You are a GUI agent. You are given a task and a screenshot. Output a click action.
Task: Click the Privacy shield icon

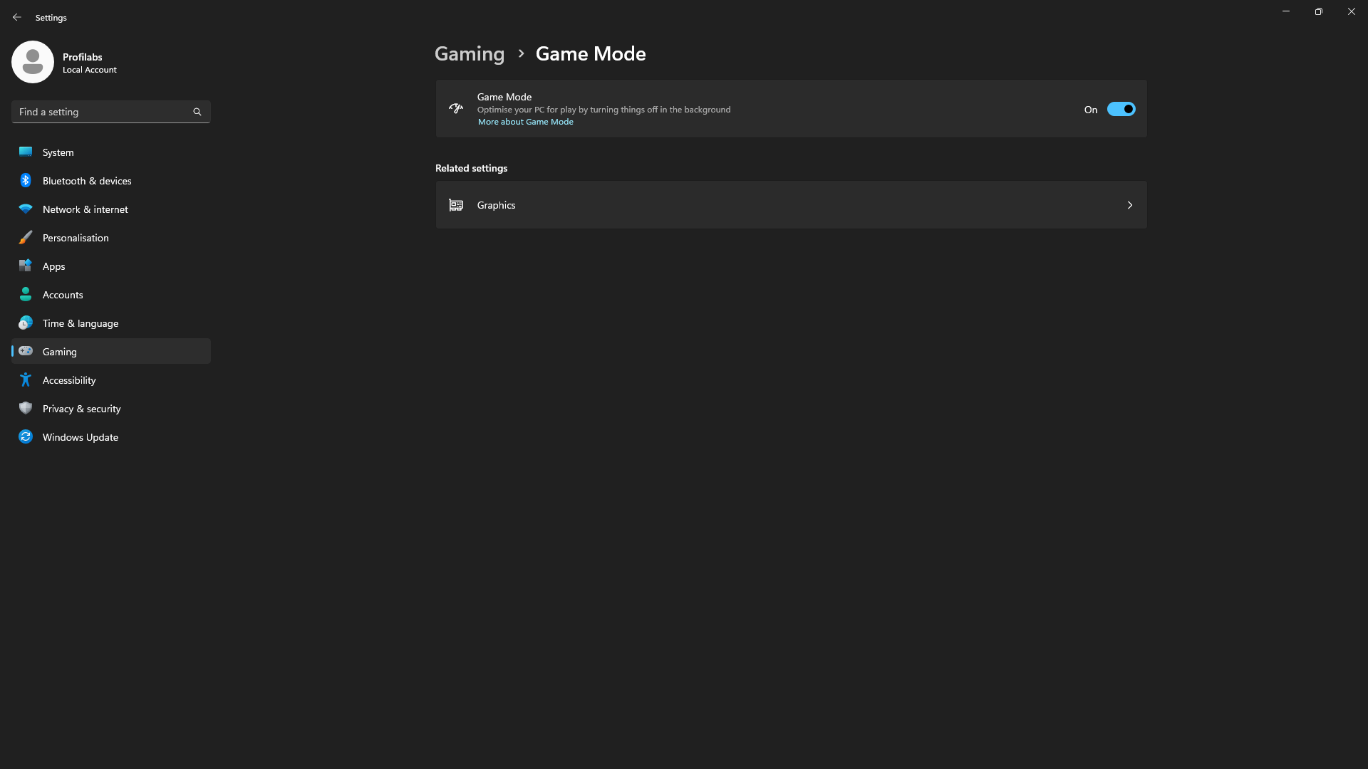(x=26, y=408)
